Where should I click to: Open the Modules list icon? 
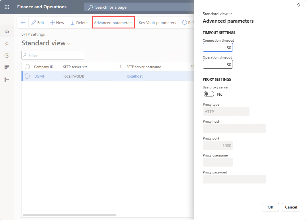tap(7, 80)
